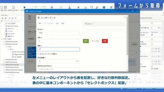
Task: Toggle the topmost checkbox in Properties panel
Action: (x=152, y=23)
